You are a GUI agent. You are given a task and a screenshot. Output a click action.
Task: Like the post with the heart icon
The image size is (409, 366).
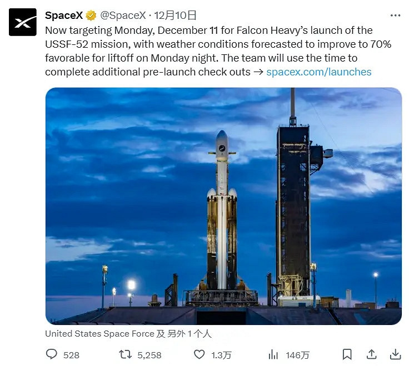(x=199, y=354)
